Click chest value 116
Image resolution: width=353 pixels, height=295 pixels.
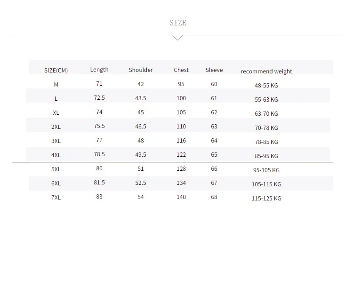(181, 141)
